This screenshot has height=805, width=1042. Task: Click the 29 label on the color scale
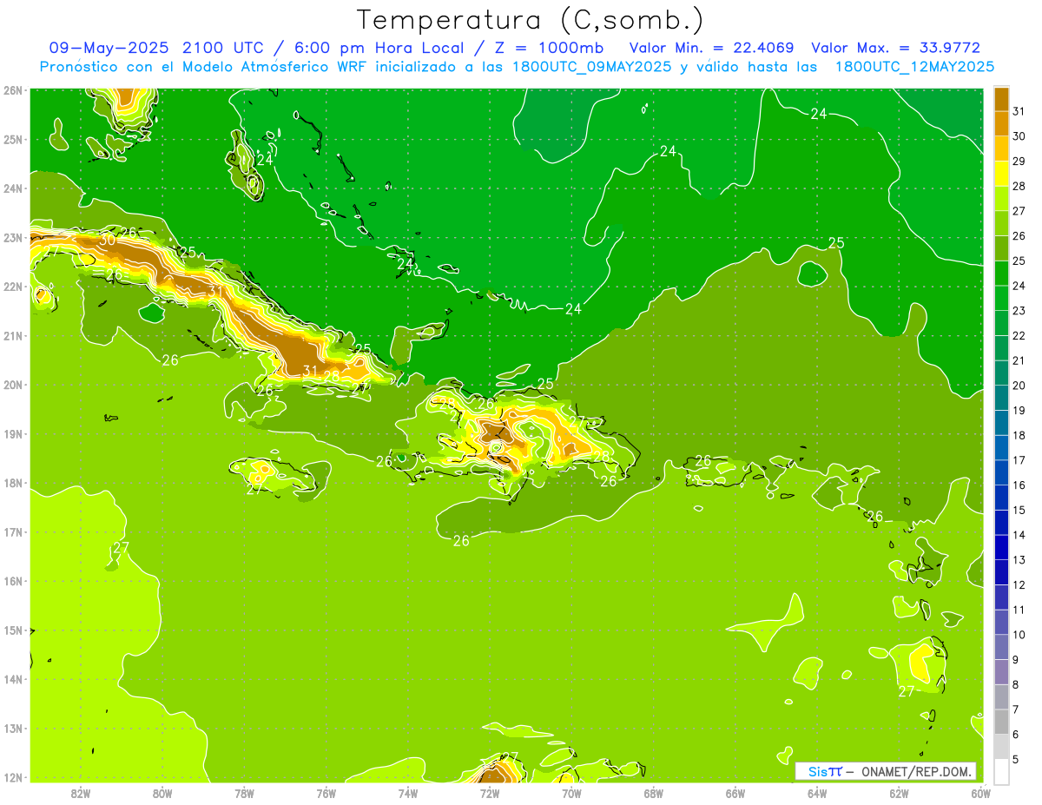(x=1019, y=161)
